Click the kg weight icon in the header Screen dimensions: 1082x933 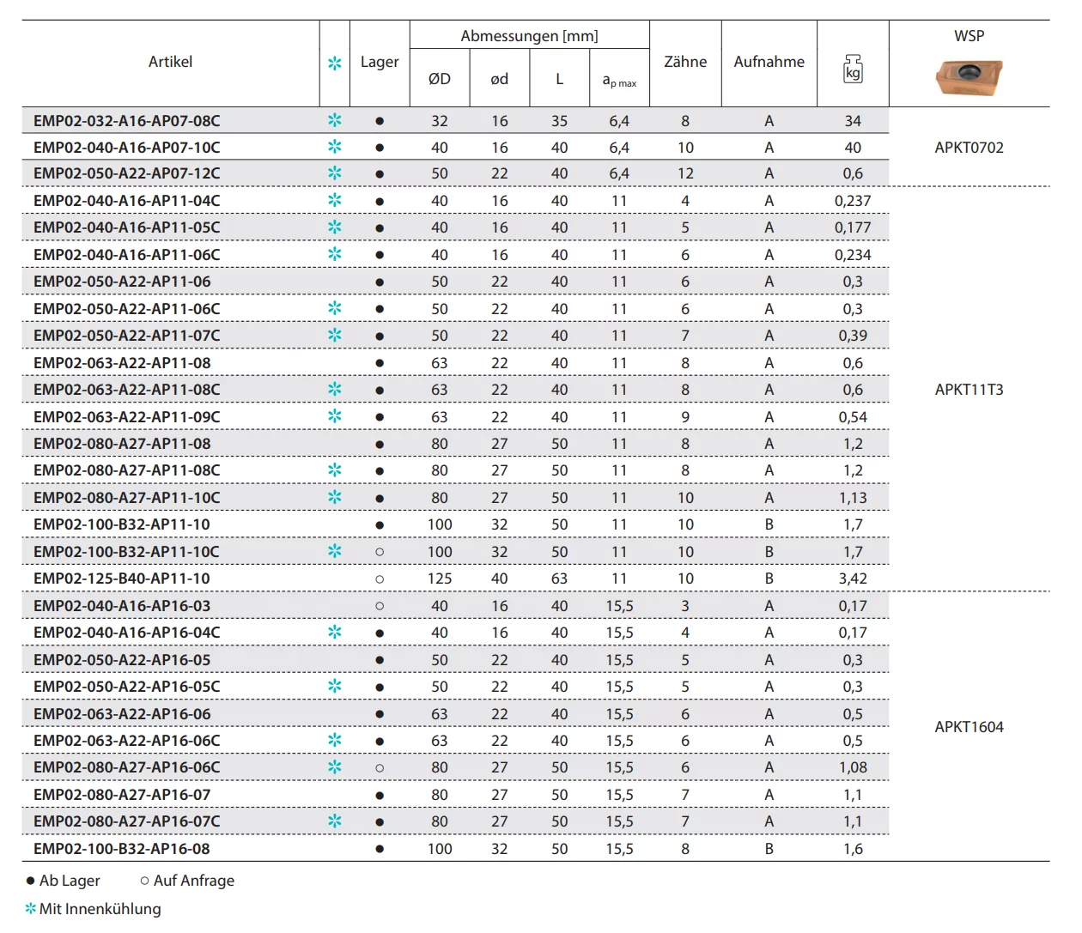click(x=852, y=69)
